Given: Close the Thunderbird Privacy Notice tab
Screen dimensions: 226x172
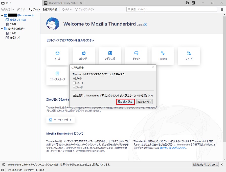Looking at the screenshot, I should click(x=81, y=3).
